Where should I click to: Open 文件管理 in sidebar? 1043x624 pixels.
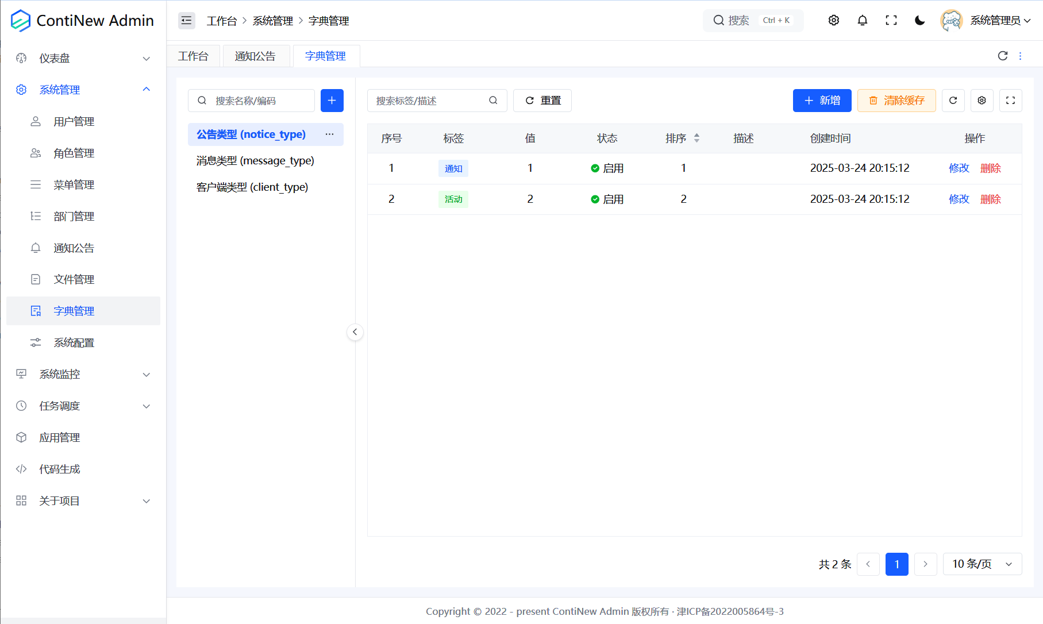click(x=83, y=279)
